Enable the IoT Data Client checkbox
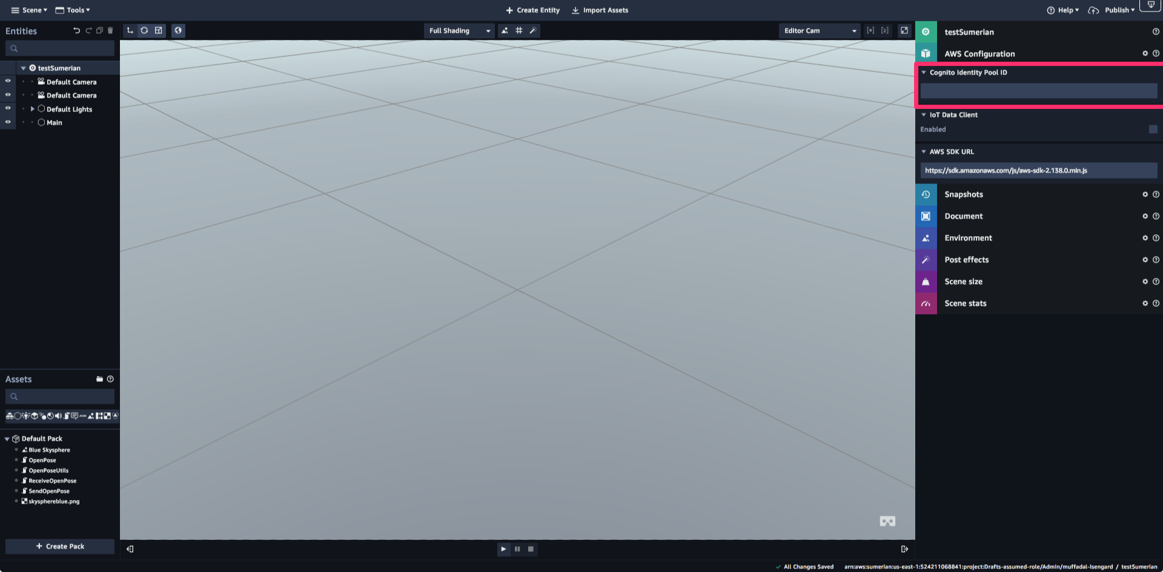 pyautogui.click(x=1153, y=130)
